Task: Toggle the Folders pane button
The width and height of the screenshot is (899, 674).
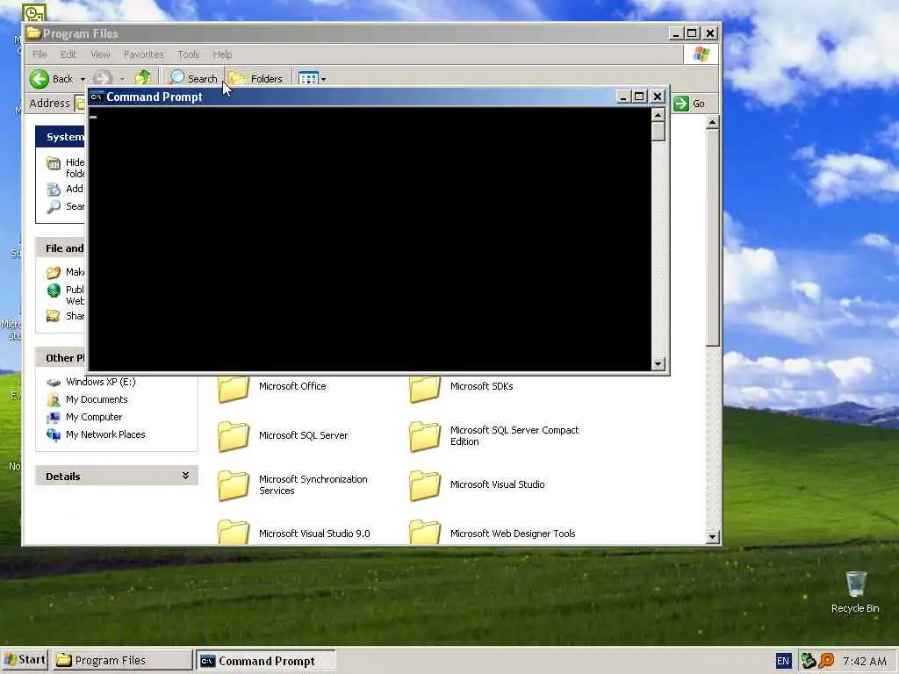Action: pyautogui.click(x=255, y=78)
